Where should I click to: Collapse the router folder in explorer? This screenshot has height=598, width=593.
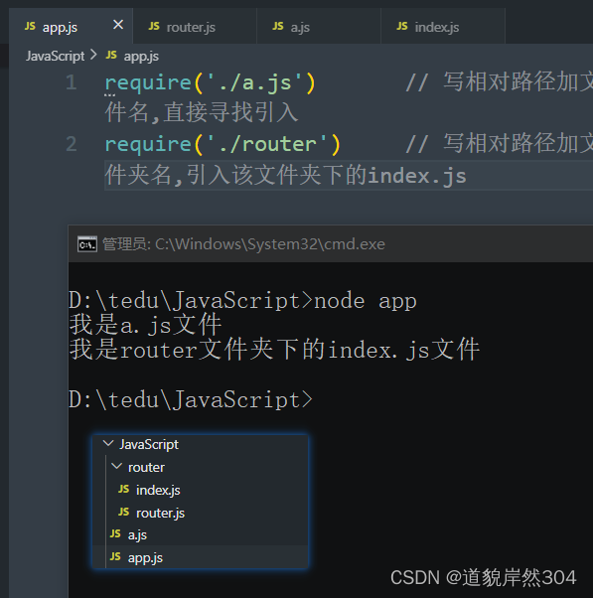point(116,467)
